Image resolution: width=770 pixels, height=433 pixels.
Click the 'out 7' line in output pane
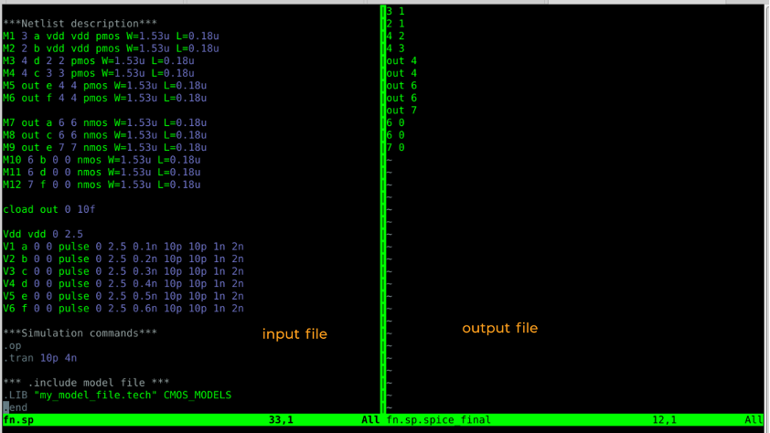tap(401, 111)
